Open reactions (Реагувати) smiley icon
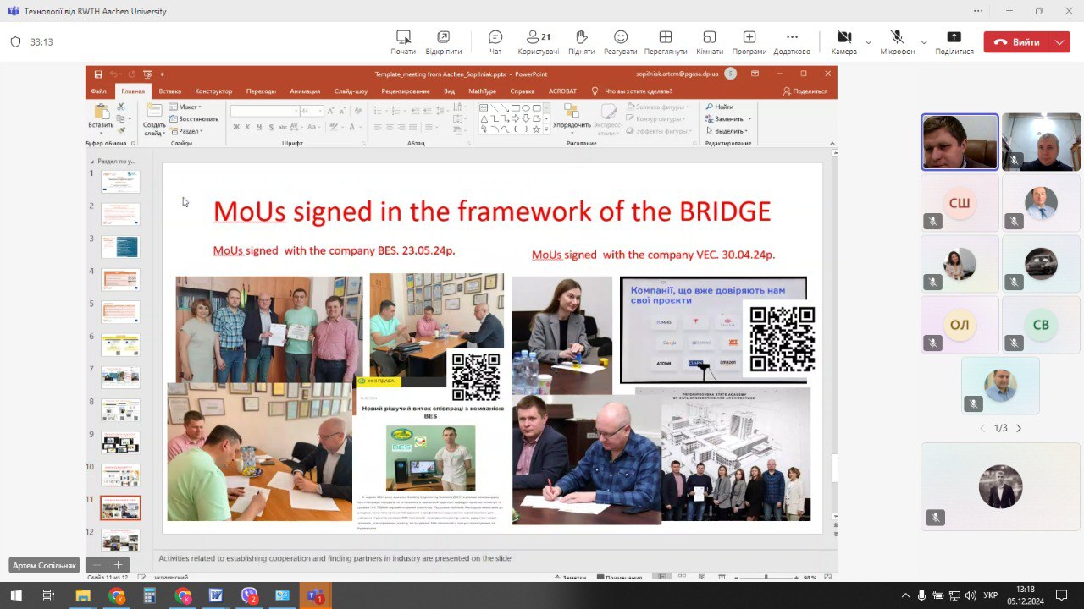The width and height of the screenshot is (1084, 609). click(x=621, y=41)
